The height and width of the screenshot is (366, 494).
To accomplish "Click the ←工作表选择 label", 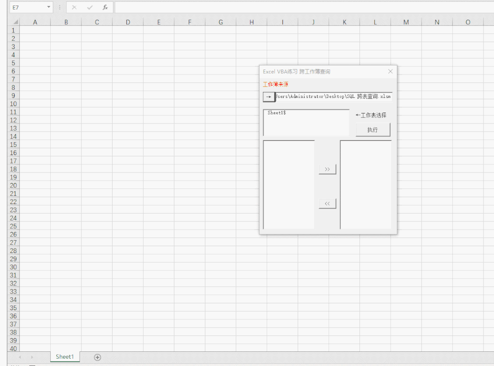I will point(371,115).
